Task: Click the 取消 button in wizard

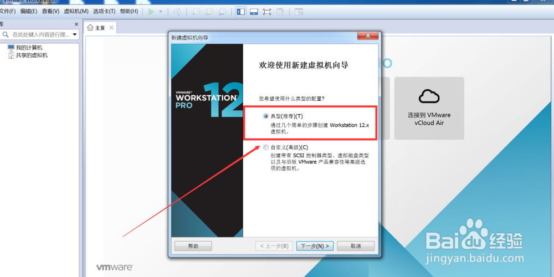Action: 356,246
